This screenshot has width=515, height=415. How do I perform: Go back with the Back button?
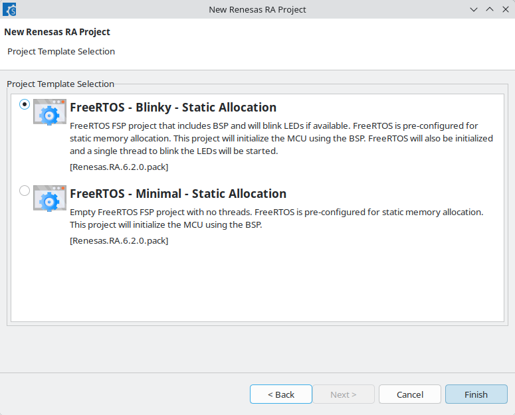[281, 394]
